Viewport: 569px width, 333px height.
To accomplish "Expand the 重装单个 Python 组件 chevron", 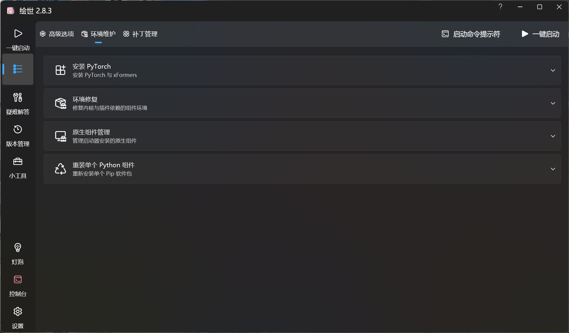I will 553,169.
